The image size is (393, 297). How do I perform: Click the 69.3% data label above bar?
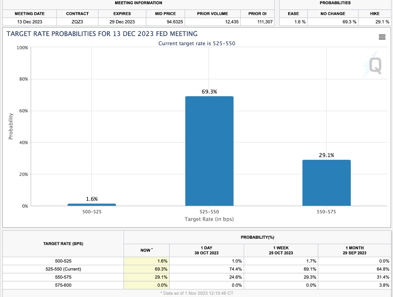209,92
